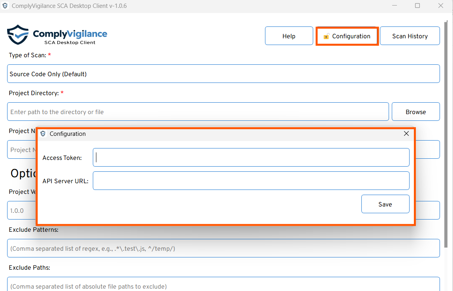This screenshot has width=453, height=291.
Task: Select the API Server URL field
Action: tap(251, 180)
